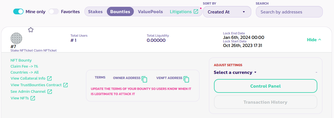
Task: Switch to the ValuePools tab
Action: pos(150,12)
